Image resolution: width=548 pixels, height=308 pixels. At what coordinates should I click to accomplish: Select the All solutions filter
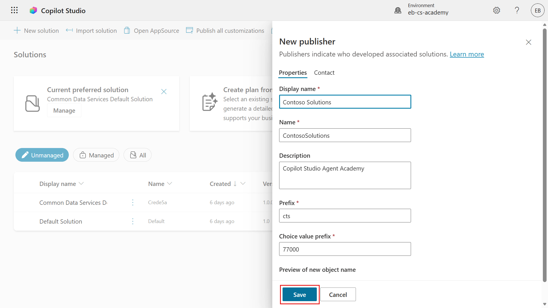tap(138, 155)
